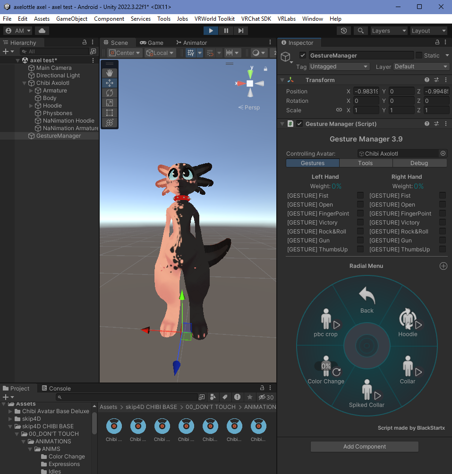This screenshot has width=452, height=474.
Task: Open the Layout dropdown
Action: pyautogui.click(x=429, y=31)
